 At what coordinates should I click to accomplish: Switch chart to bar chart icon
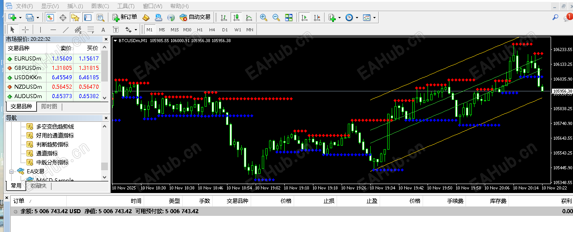point(223,17)
